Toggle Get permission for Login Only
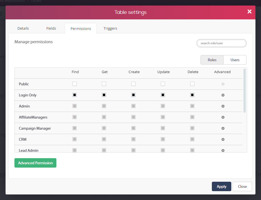Viewport: 261px width, 200px height. tap(104, 95)
